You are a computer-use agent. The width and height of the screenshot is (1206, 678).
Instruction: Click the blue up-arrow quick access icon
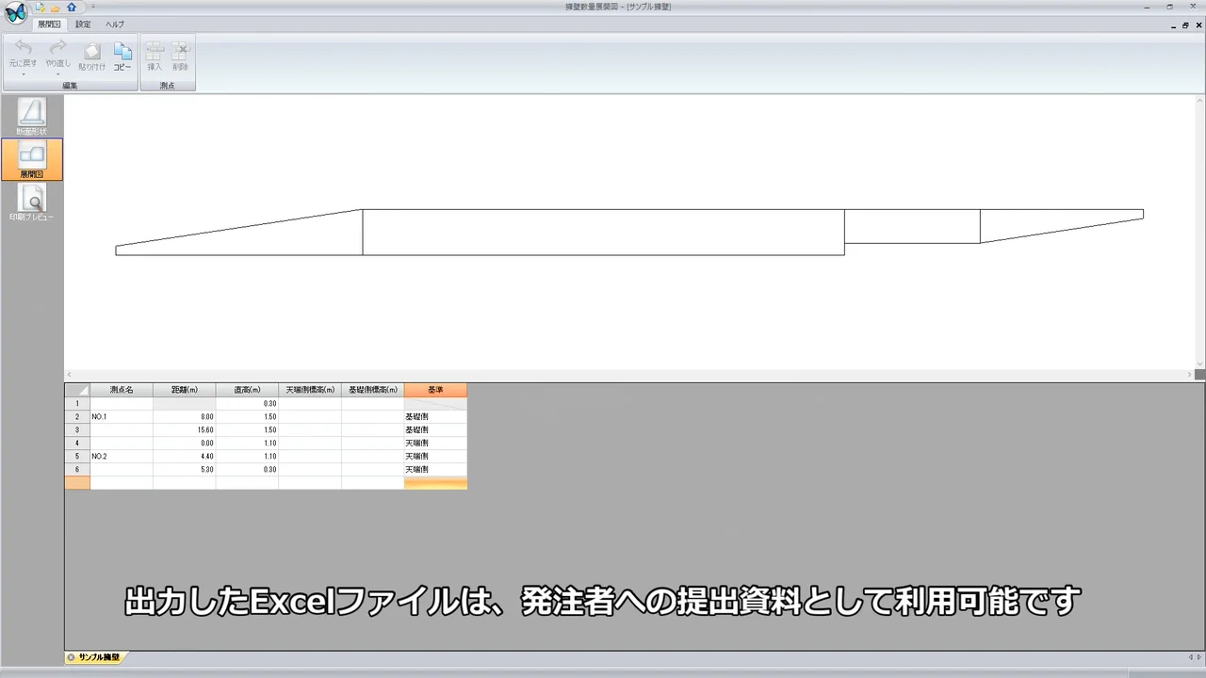click(x=72, y=8)
